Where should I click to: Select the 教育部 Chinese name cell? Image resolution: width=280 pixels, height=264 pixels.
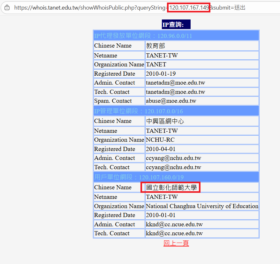tap(202, 46)
